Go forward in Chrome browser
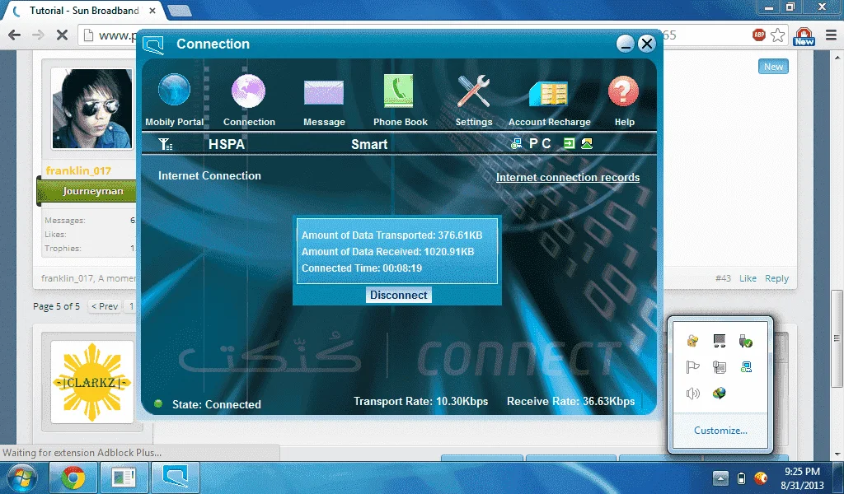This screenshot has height=494, width=844. [38, 35]
